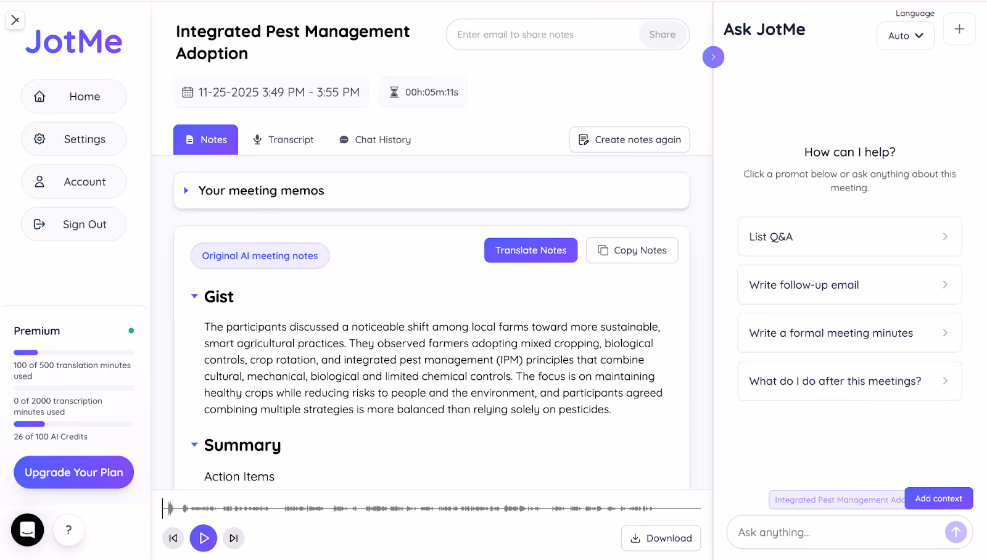987x560 pixels.
Task: Click the Ask anything input field
Action: click(836, 532)
